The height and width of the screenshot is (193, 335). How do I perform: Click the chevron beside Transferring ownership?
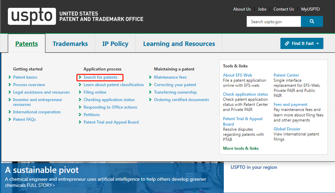[150, 92]
